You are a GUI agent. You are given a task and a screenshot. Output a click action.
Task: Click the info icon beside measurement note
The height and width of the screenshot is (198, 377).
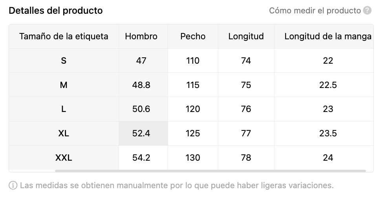coord(13,185)
